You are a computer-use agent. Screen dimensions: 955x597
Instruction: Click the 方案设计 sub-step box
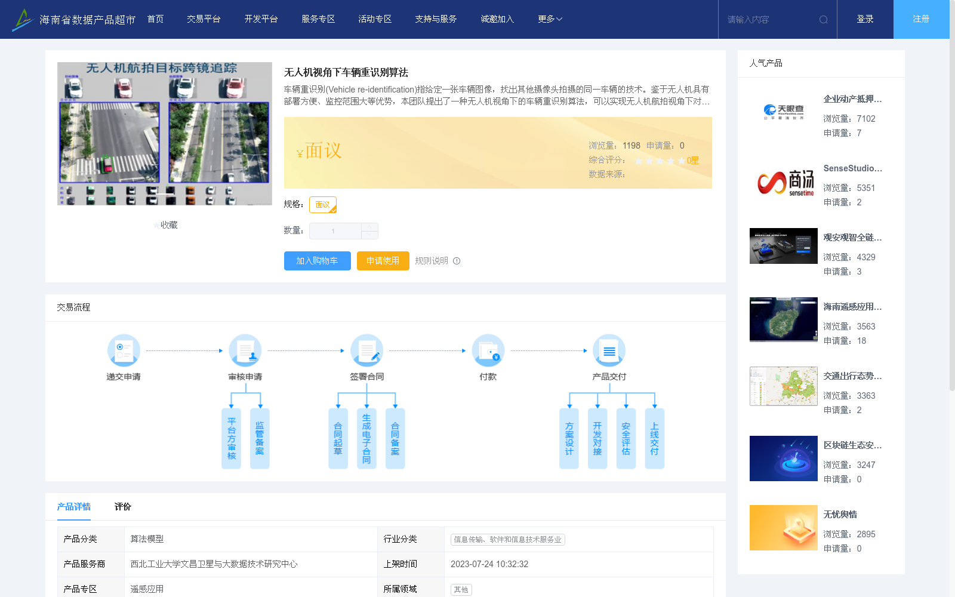(569, 439)
